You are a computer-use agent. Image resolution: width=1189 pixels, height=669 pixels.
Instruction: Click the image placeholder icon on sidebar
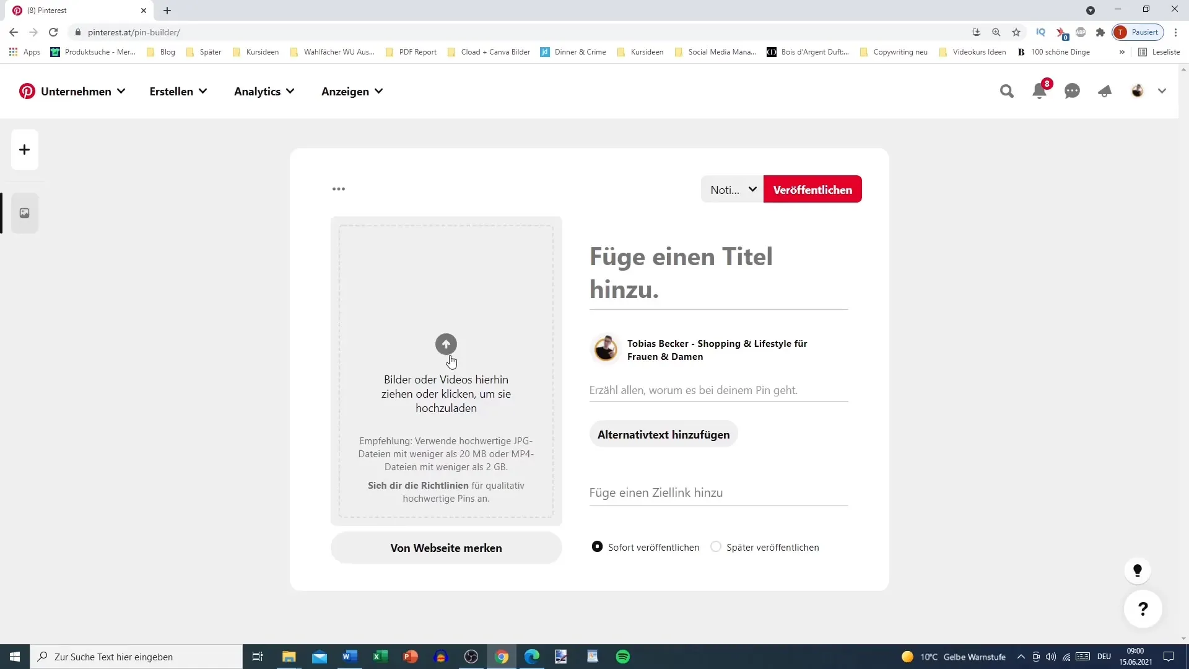point(24,213)
